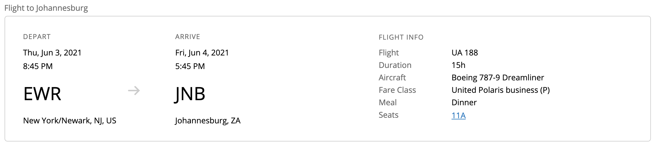The width and height of the screenshot is (656, 146).
Task: Click the arrow between EWR and JNB
Action: (134, 91)
